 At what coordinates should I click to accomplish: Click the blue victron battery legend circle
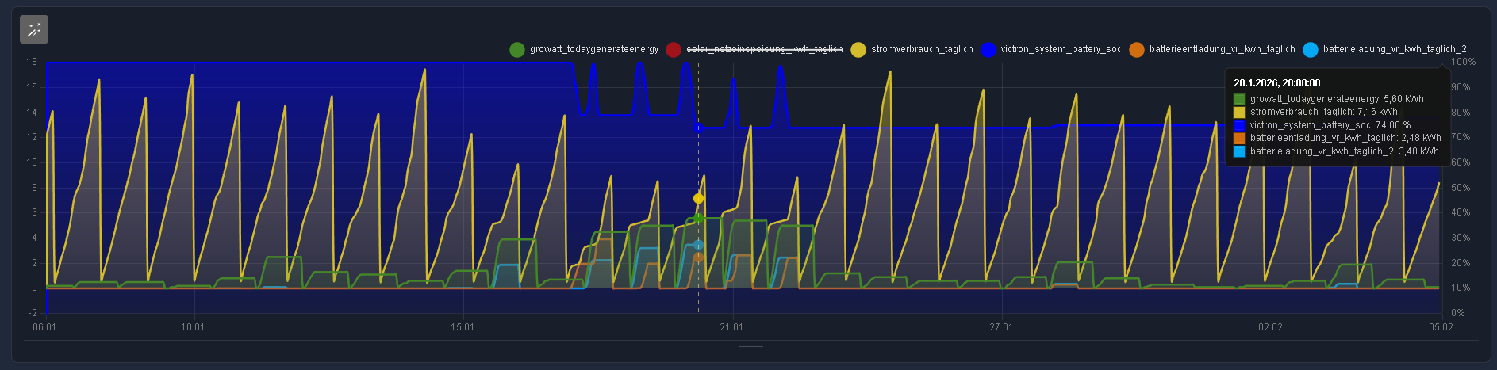click(988, 50)
